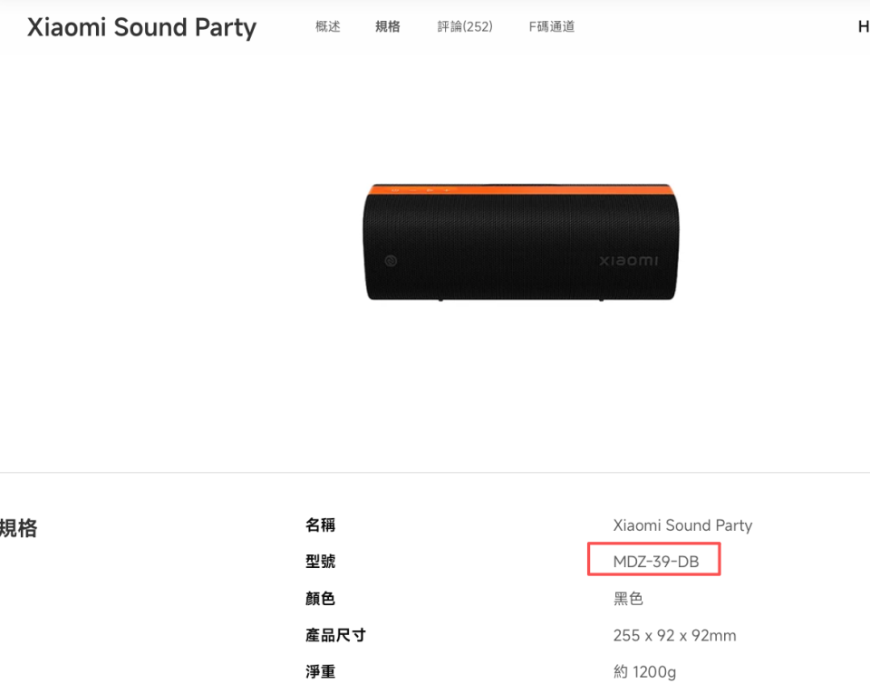Click the orange control strip atop the speaker
This screenshot has height=693, width=870.
tap(521, 189)
